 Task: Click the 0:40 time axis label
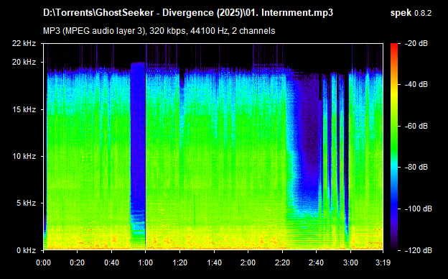[x=111, y=262]
